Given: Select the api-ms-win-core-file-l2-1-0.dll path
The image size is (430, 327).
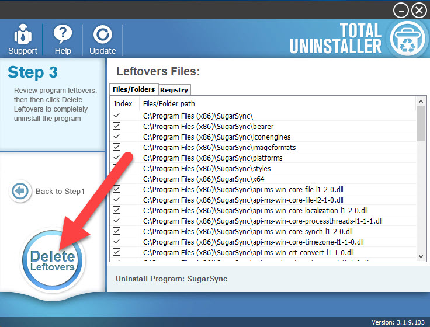Looking at the screenshot, I should tap(243, 200).
